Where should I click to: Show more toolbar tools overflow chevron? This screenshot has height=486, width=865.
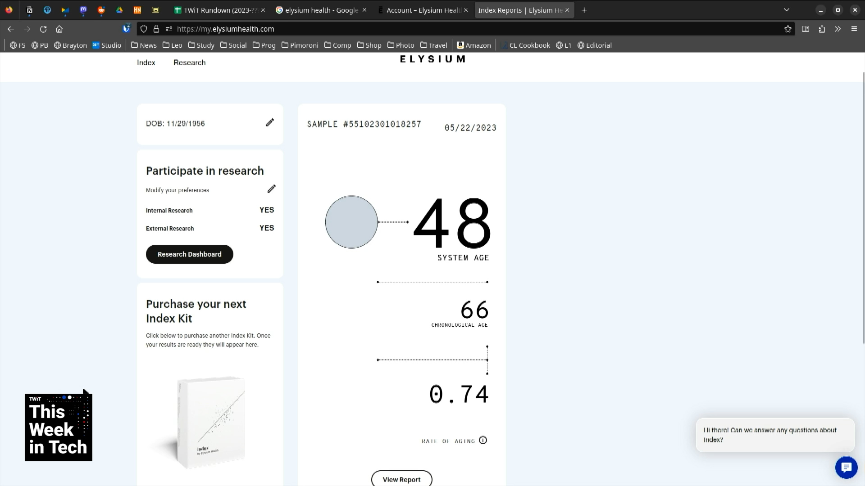click(x=838, y=29)
